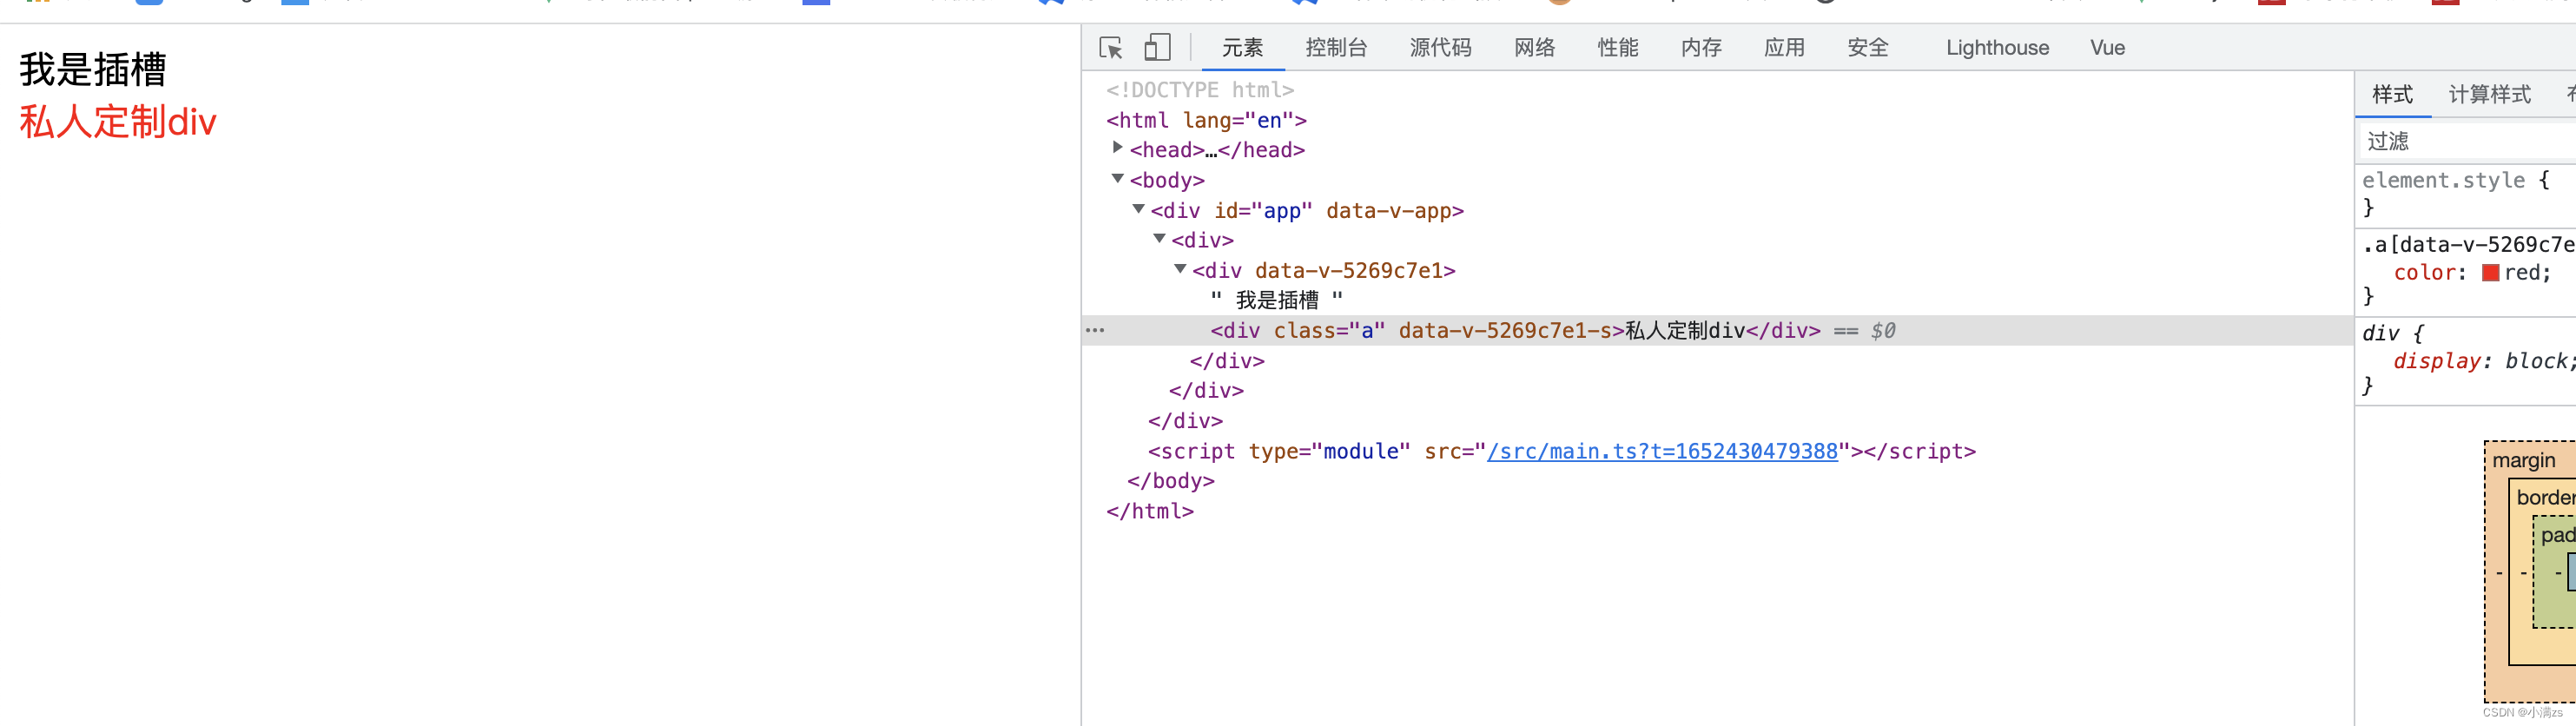This screenshot has height=726, width=2576.
Task: Switch to the 应用 tab
Action: click(1784, 48)
